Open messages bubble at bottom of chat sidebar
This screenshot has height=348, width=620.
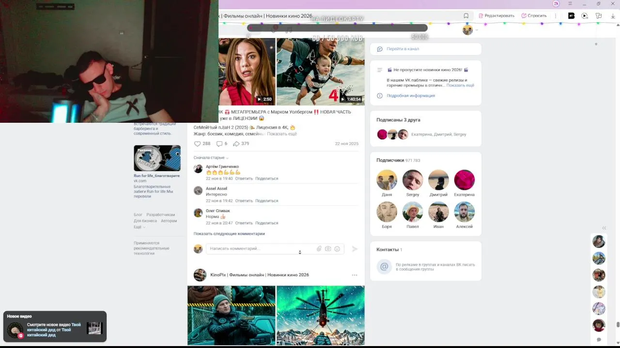pyautogui.click(x=599, y=340)
